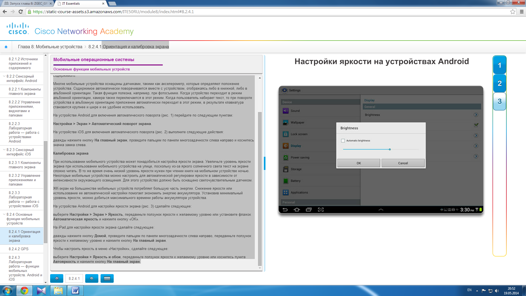
Task: Click content scrollbar up arrow
Action: point(260,78)
